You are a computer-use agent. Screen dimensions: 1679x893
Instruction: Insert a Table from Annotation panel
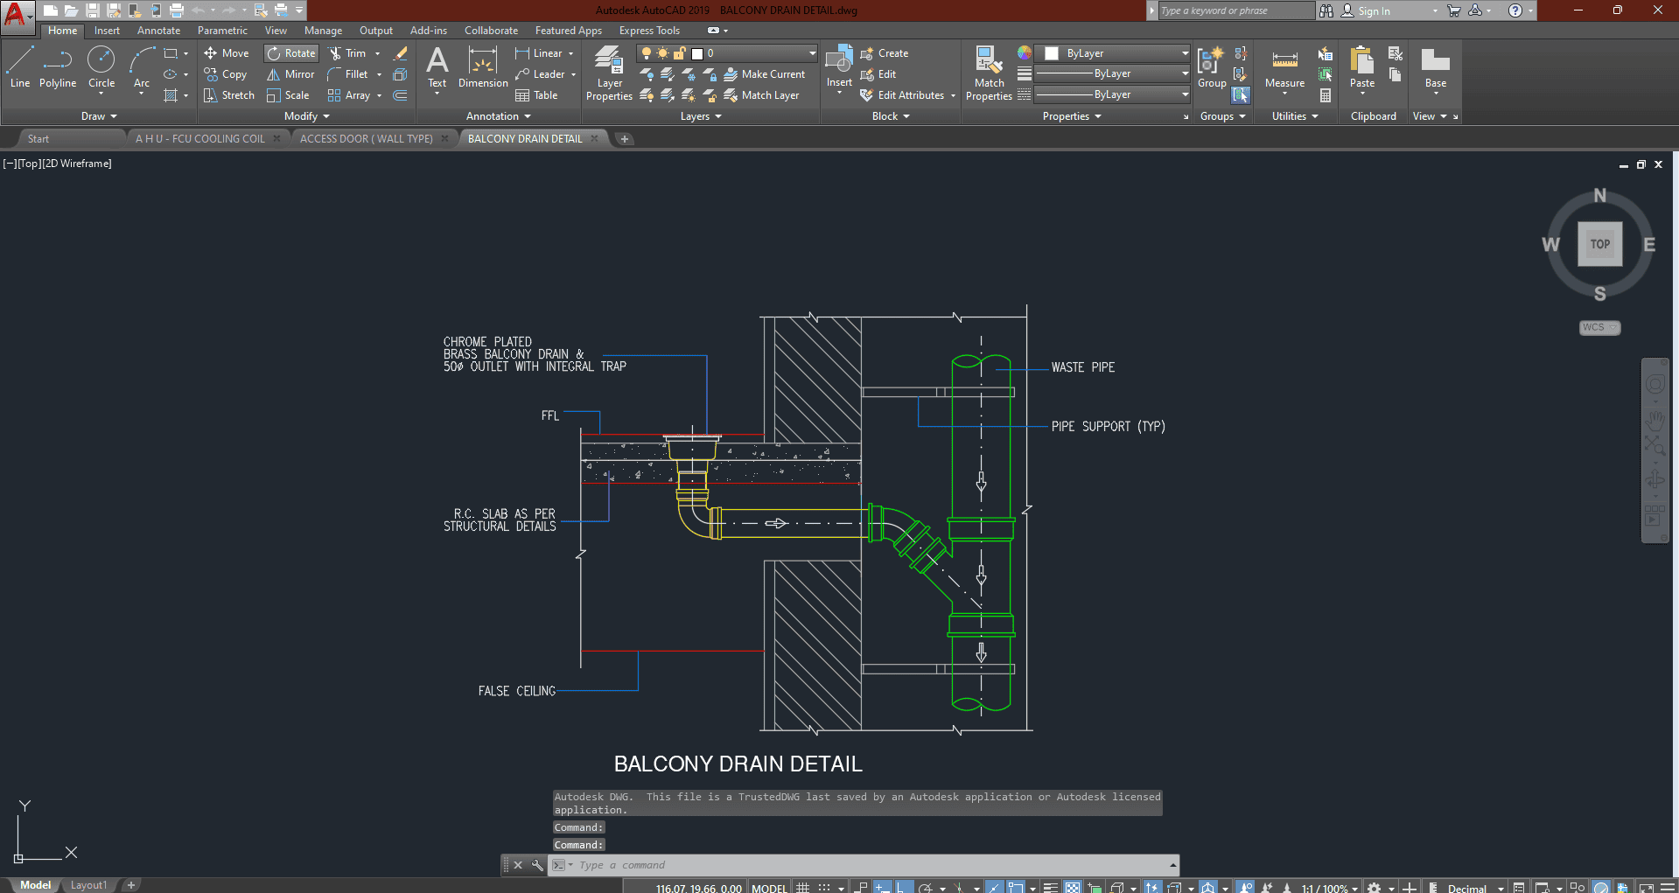click(x=536, y=95)
